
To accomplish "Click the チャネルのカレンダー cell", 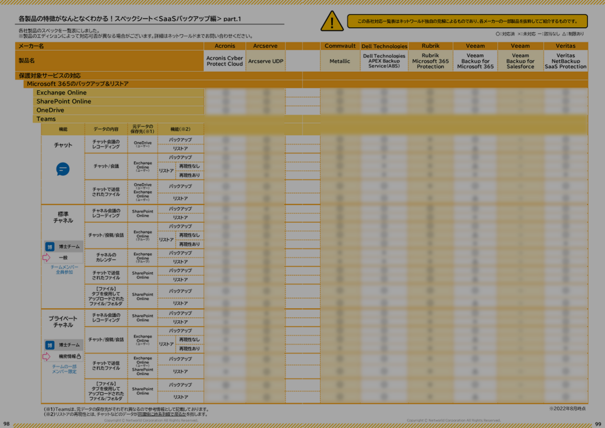I will coord(106,257).
